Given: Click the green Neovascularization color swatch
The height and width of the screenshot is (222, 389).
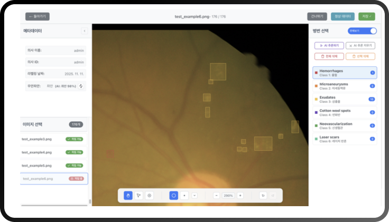Looking at the screenshot, I should tap(316, 126).
